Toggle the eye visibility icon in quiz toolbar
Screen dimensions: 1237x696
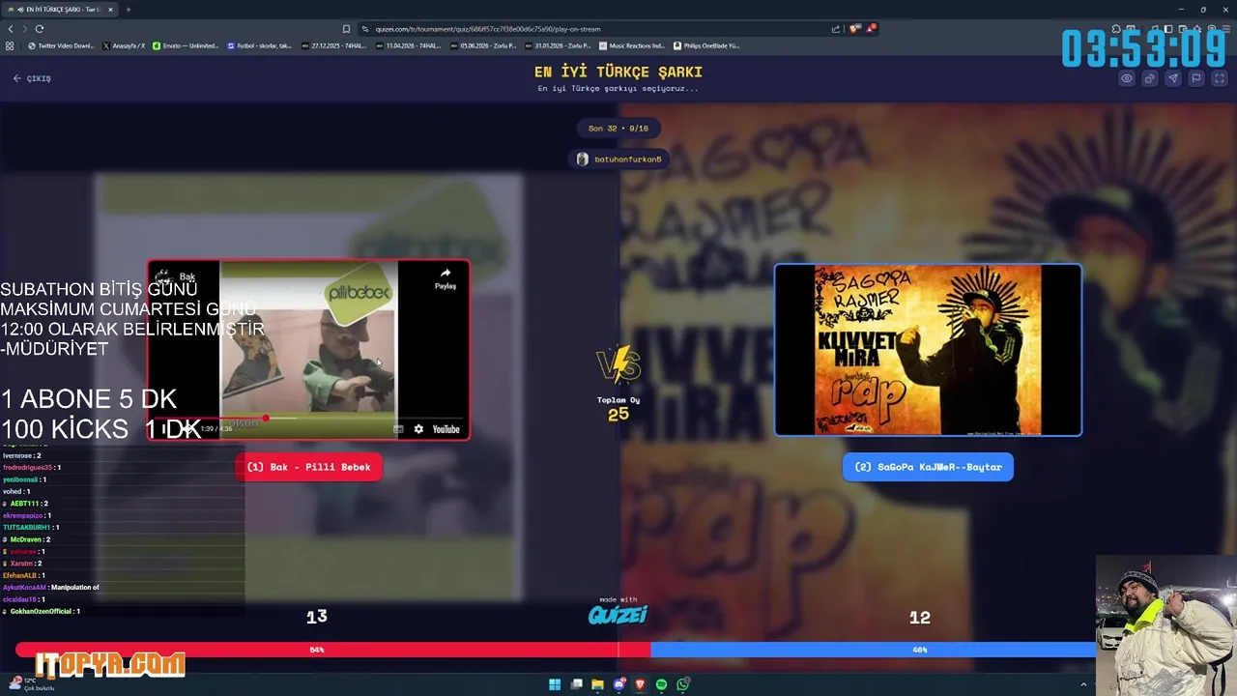[x=1127, y=78]
